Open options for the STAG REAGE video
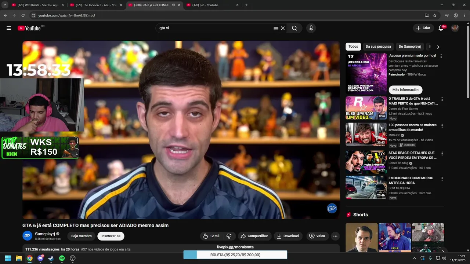The height and width of the screenshot is (264, 470). (x=442, y=154)
